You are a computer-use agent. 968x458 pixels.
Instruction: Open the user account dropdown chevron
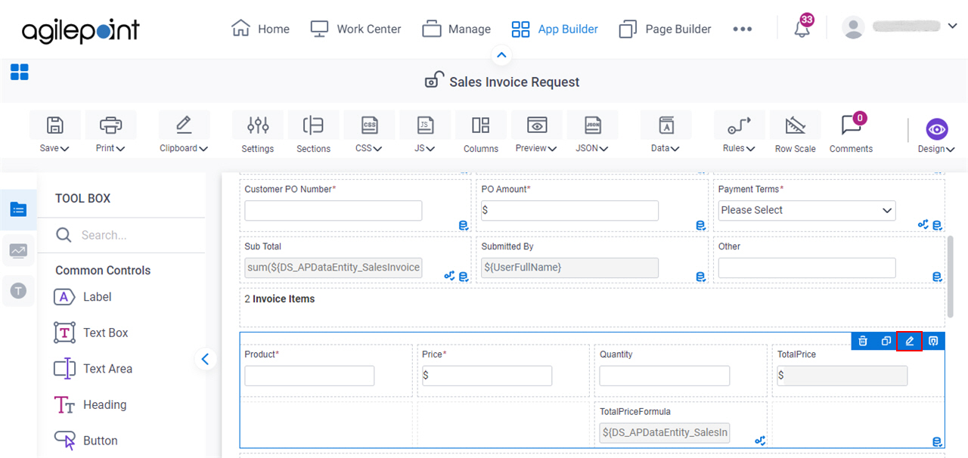(x=952, y=26)
